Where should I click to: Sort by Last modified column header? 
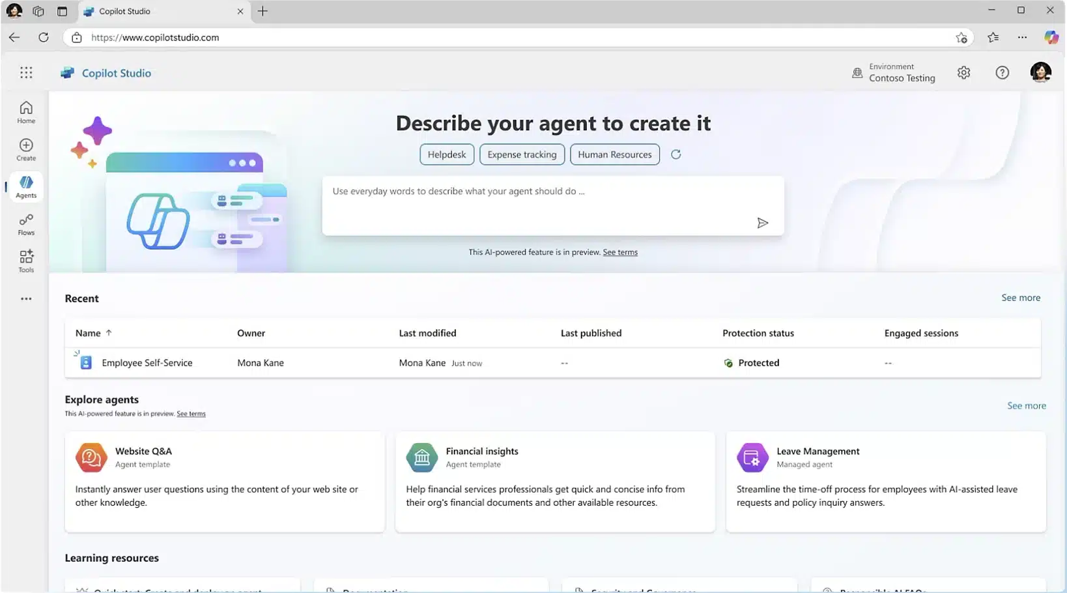427,333
